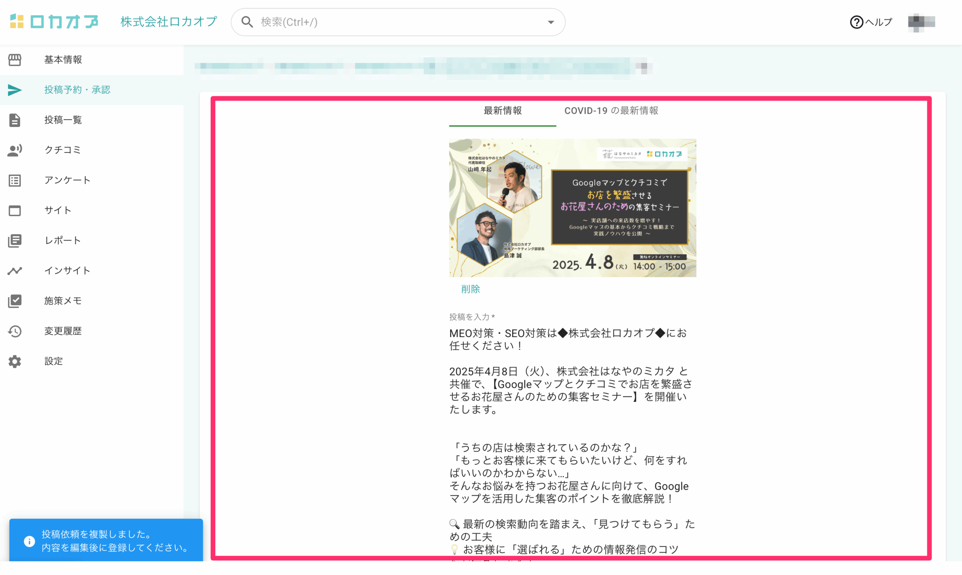Click the 削除 link under image
The image size is (962, 575).
click(x=470, y=289)
